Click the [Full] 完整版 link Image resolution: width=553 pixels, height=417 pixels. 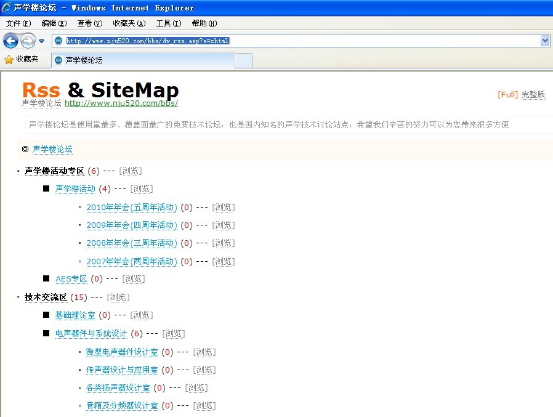[x=521, y=94]
